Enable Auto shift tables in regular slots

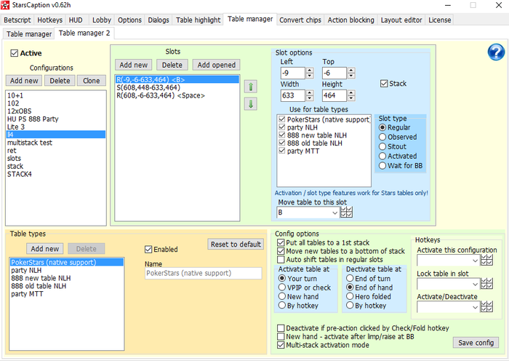pyautogui.click(x=281, y=259)
